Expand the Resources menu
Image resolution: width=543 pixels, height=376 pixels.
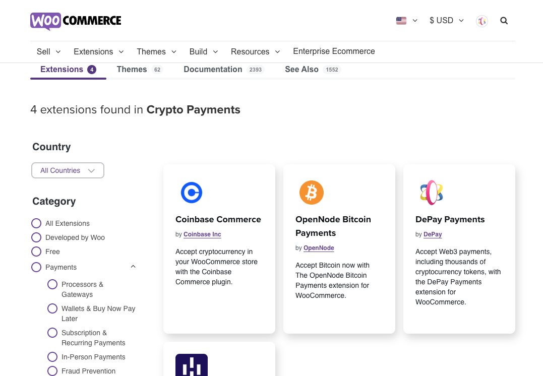256,51
